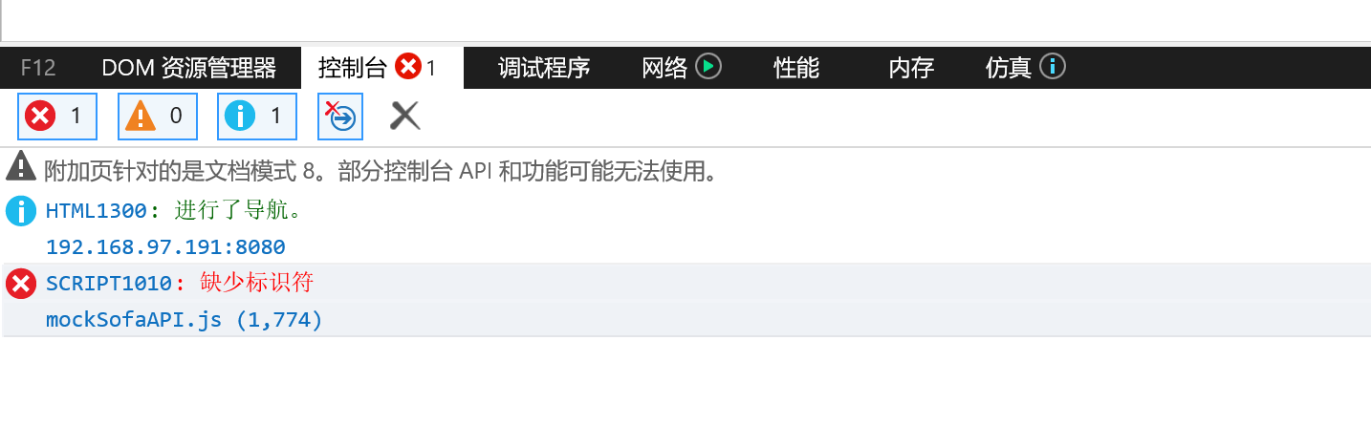
Task: Clear the console with the X icon
Action: click(405, 117)
